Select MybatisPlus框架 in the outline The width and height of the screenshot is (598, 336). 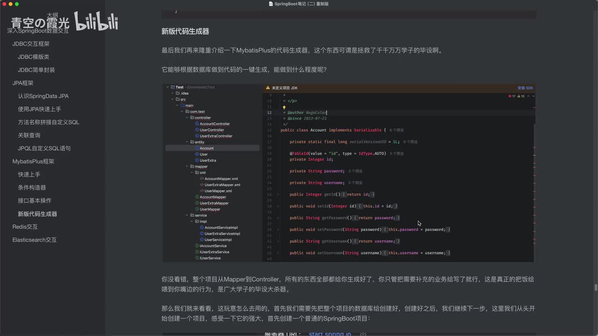click(x=33, y=161)
